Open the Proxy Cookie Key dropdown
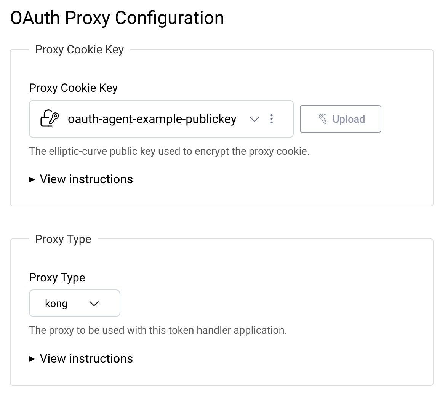The width and height of the screenshot is (448, 403). click(161, 119)
